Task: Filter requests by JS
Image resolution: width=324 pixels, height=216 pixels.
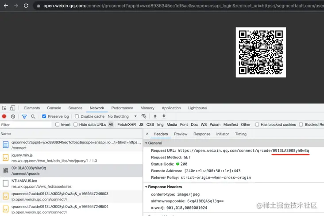Action: click(x=141, y=124)
